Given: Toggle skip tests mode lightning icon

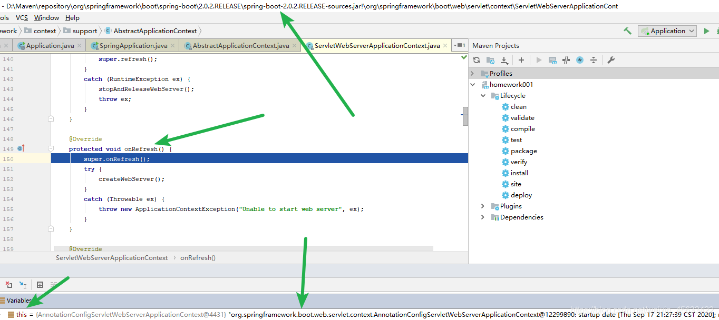Looking at the screenshot, I should pos(580,60).
